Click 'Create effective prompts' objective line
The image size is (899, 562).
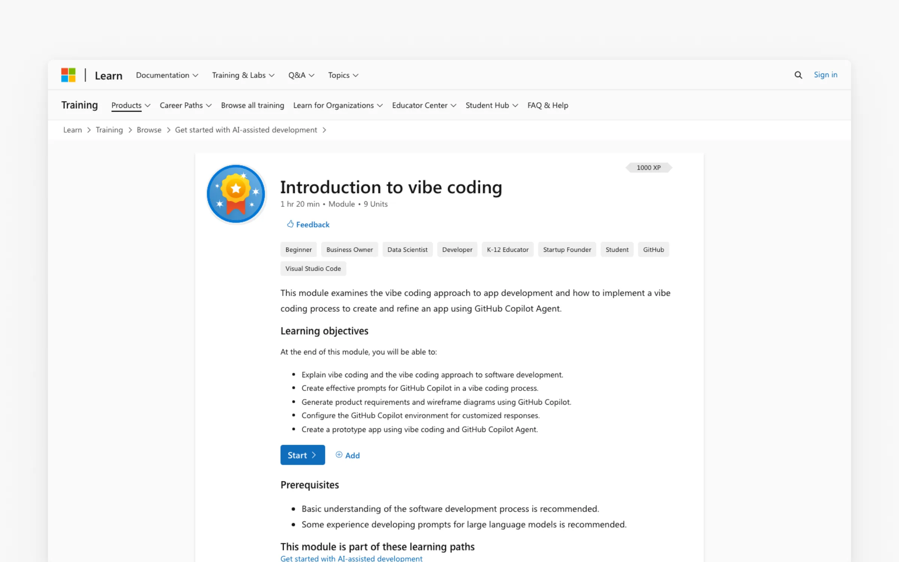[x=420, y=388]
